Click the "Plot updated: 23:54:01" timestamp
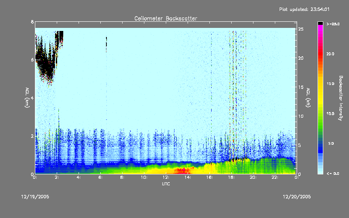The image size is (349, 218). (x=304, y=9)
